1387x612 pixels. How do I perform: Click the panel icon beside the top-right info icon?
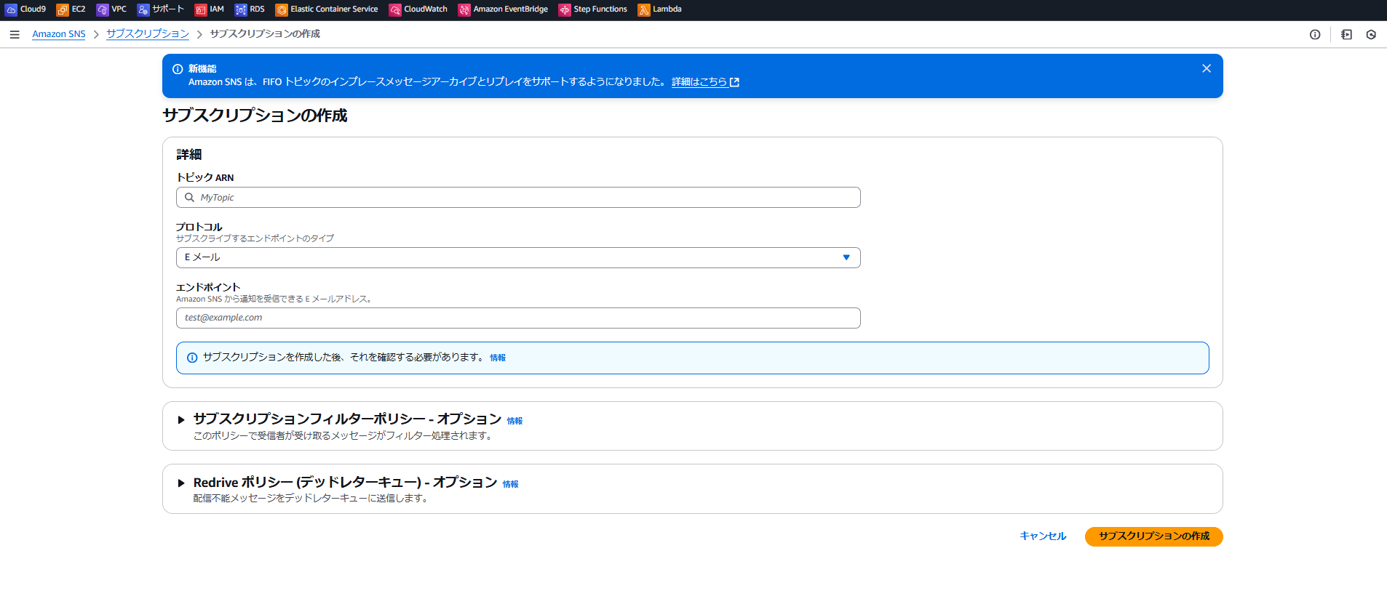click(1346, 34)
